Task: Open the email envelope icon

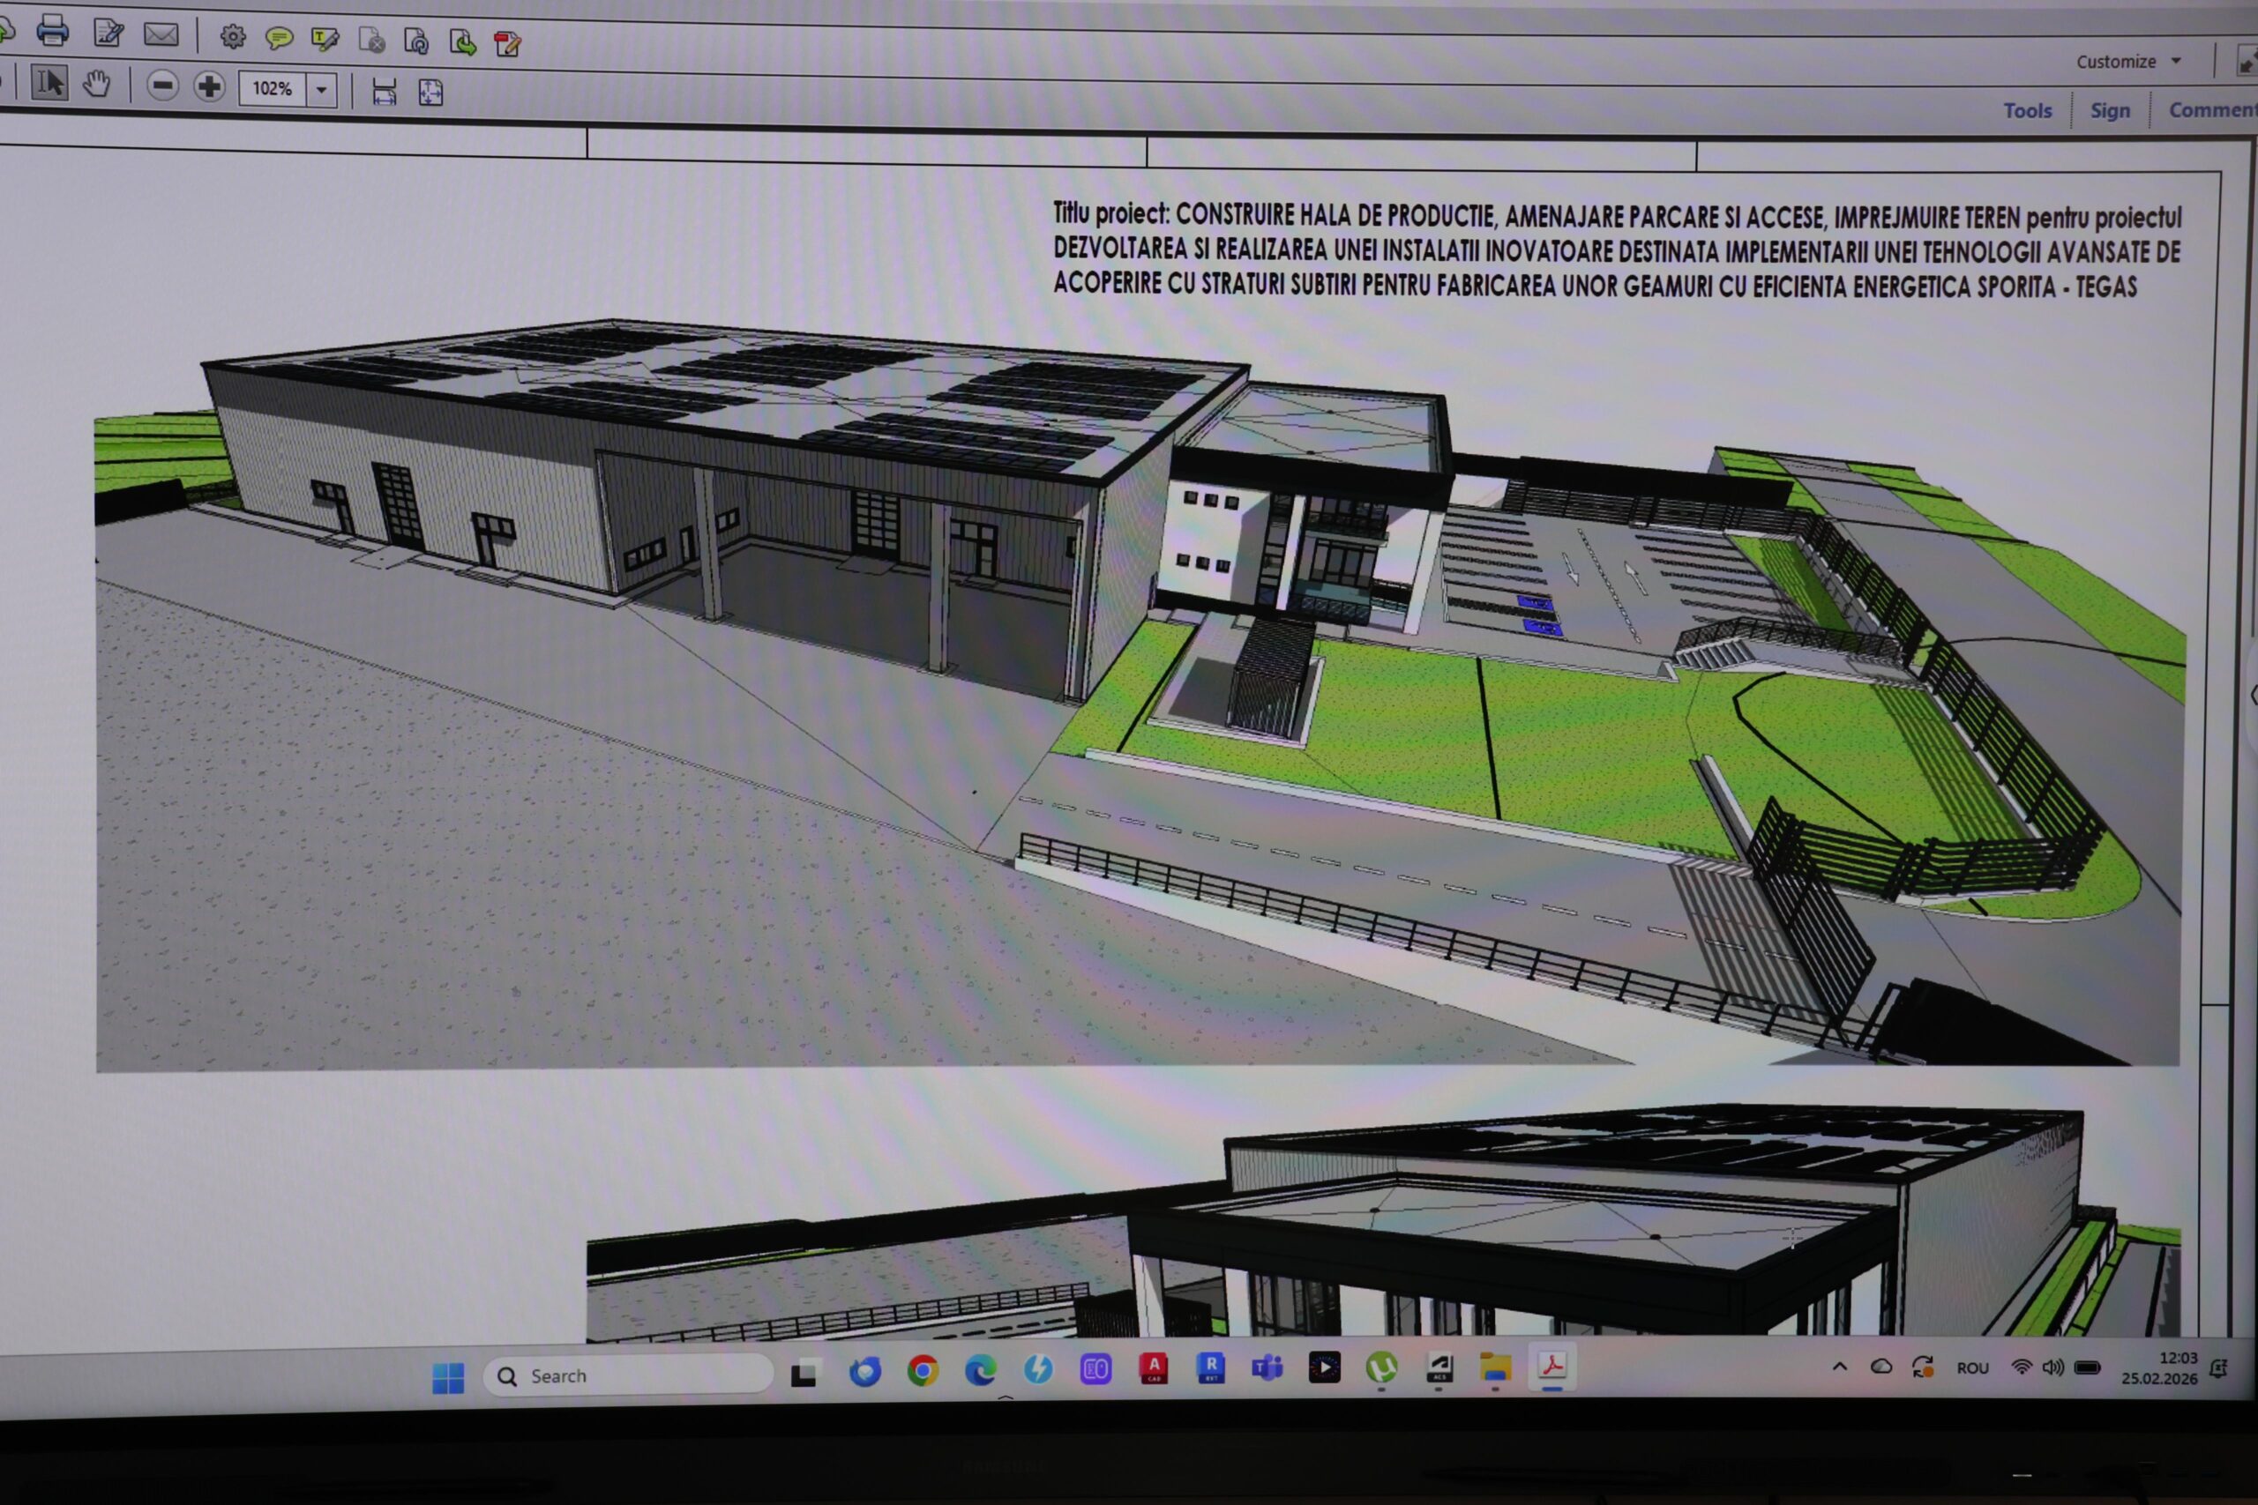Action: click(x=161, y=35)
